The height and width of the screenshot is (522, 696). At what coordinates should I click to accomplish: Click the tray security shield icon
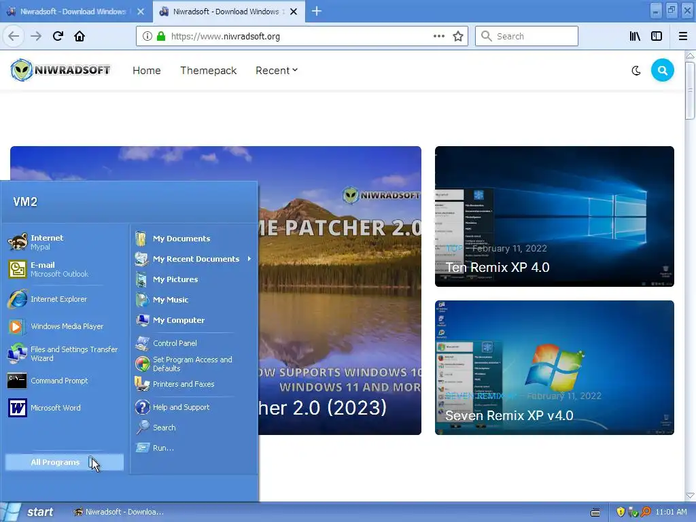click(621, 512)
